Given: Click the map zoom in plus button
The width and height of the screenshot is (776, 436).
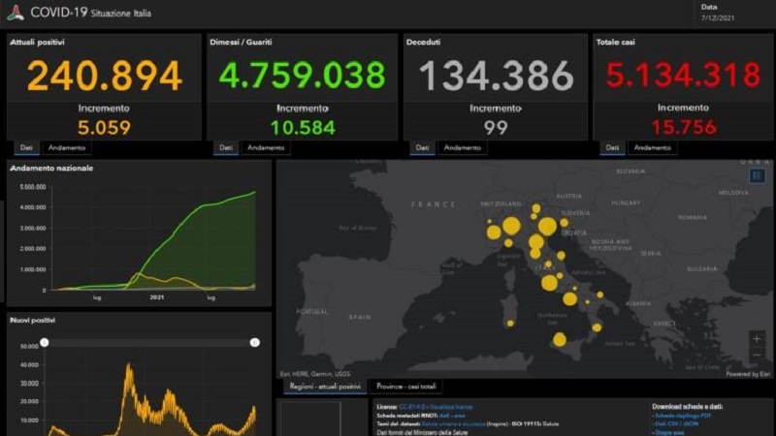Looking at the screenshot, I should coord(757,339).
